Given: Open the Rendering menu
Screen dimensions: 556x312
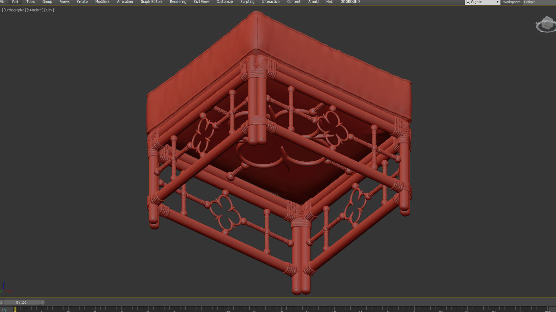Looking at the screenshot, I should point(178,2).
